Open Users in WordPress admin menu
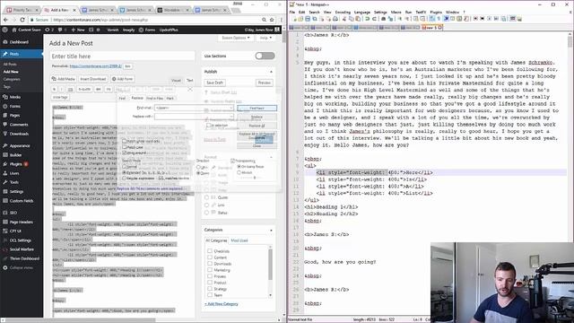 [14, 173]
